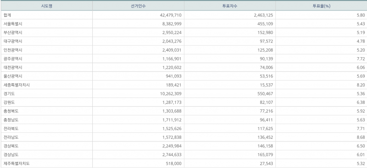Click Daegu turnout rate 4.78
The image size is (367, 168).
click(361, 41)
